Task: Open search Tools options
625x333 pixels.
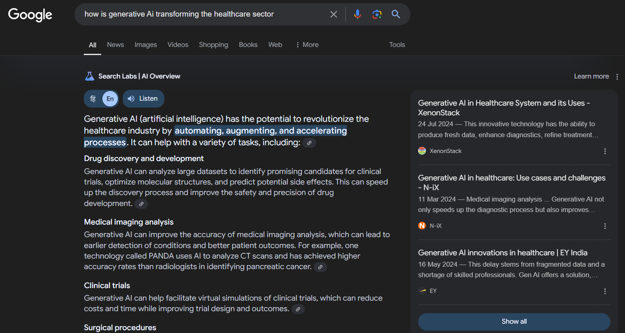Action: 397,45
